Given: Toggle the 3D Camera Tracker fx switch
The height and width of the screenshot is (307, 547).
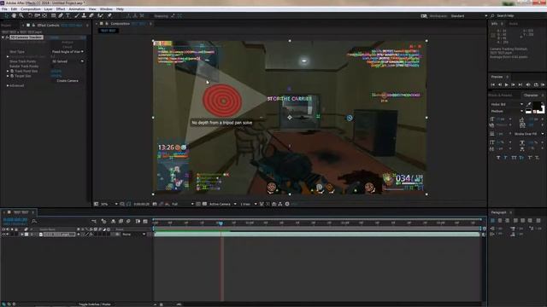Looking at the screenshot, I should [x=7, y=38].
